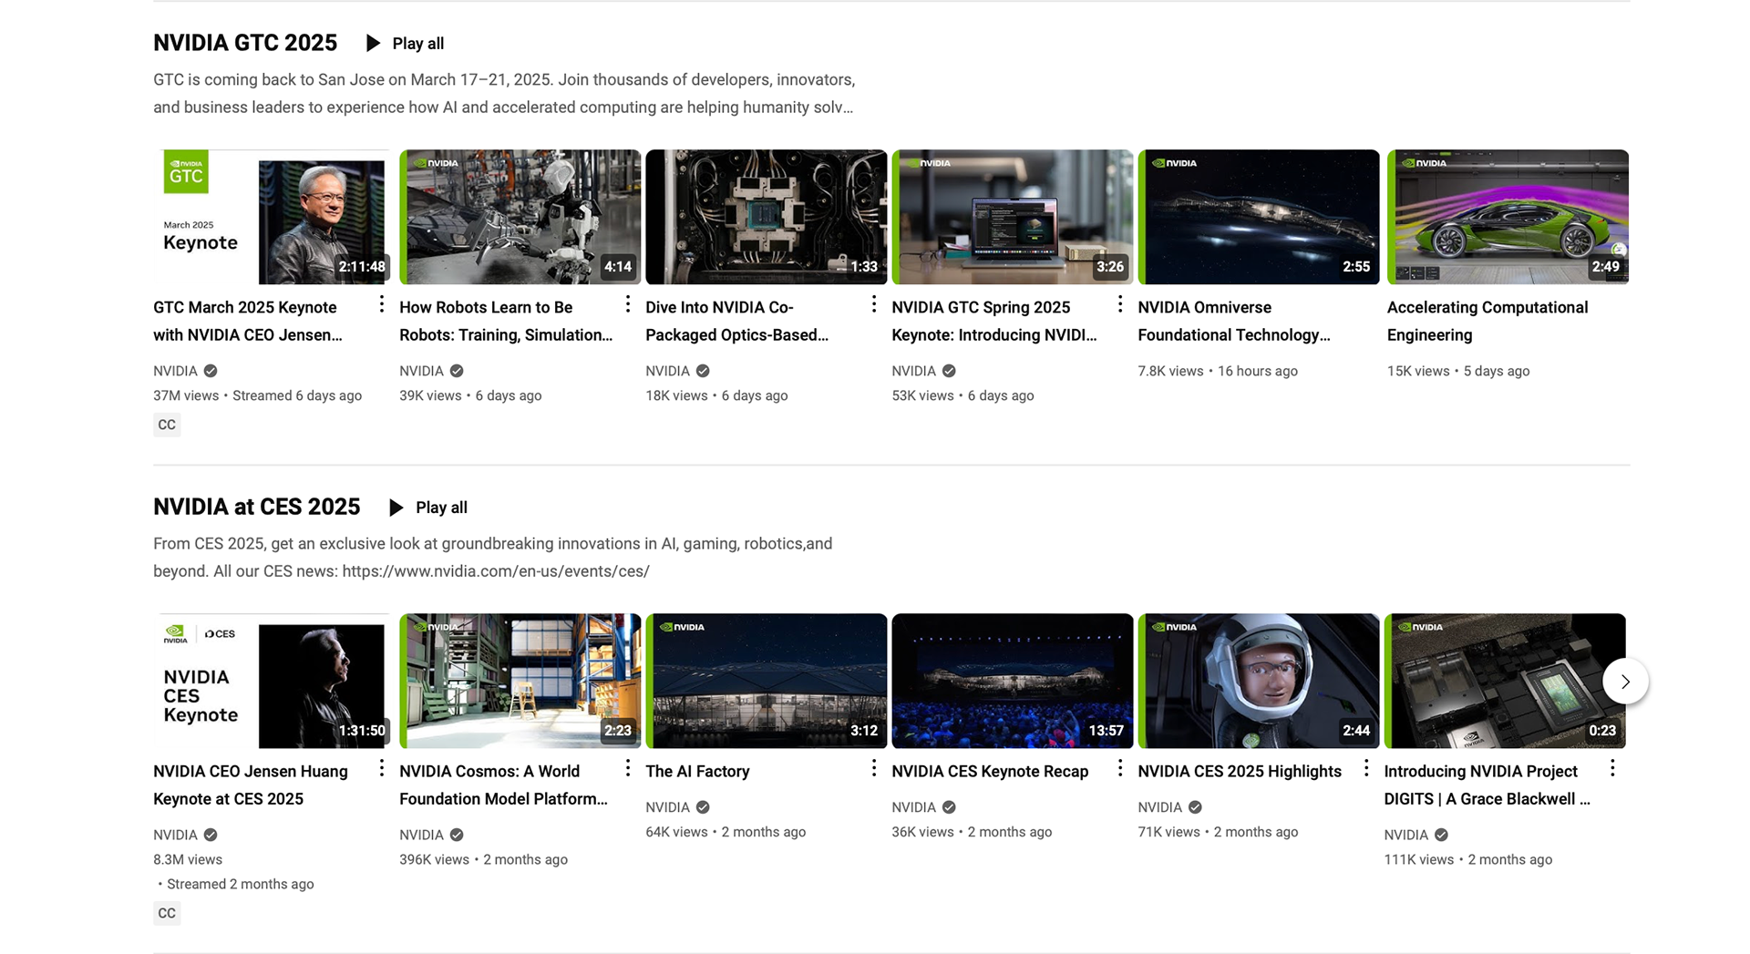
Task: Click '8.3M views' under CES Keynote
Action: pyautogui.click(x=188, y=859)
